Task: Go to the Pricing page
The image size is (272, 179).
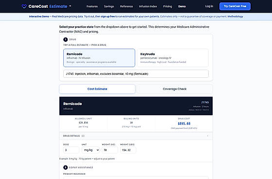Action: tap(167, 6)
